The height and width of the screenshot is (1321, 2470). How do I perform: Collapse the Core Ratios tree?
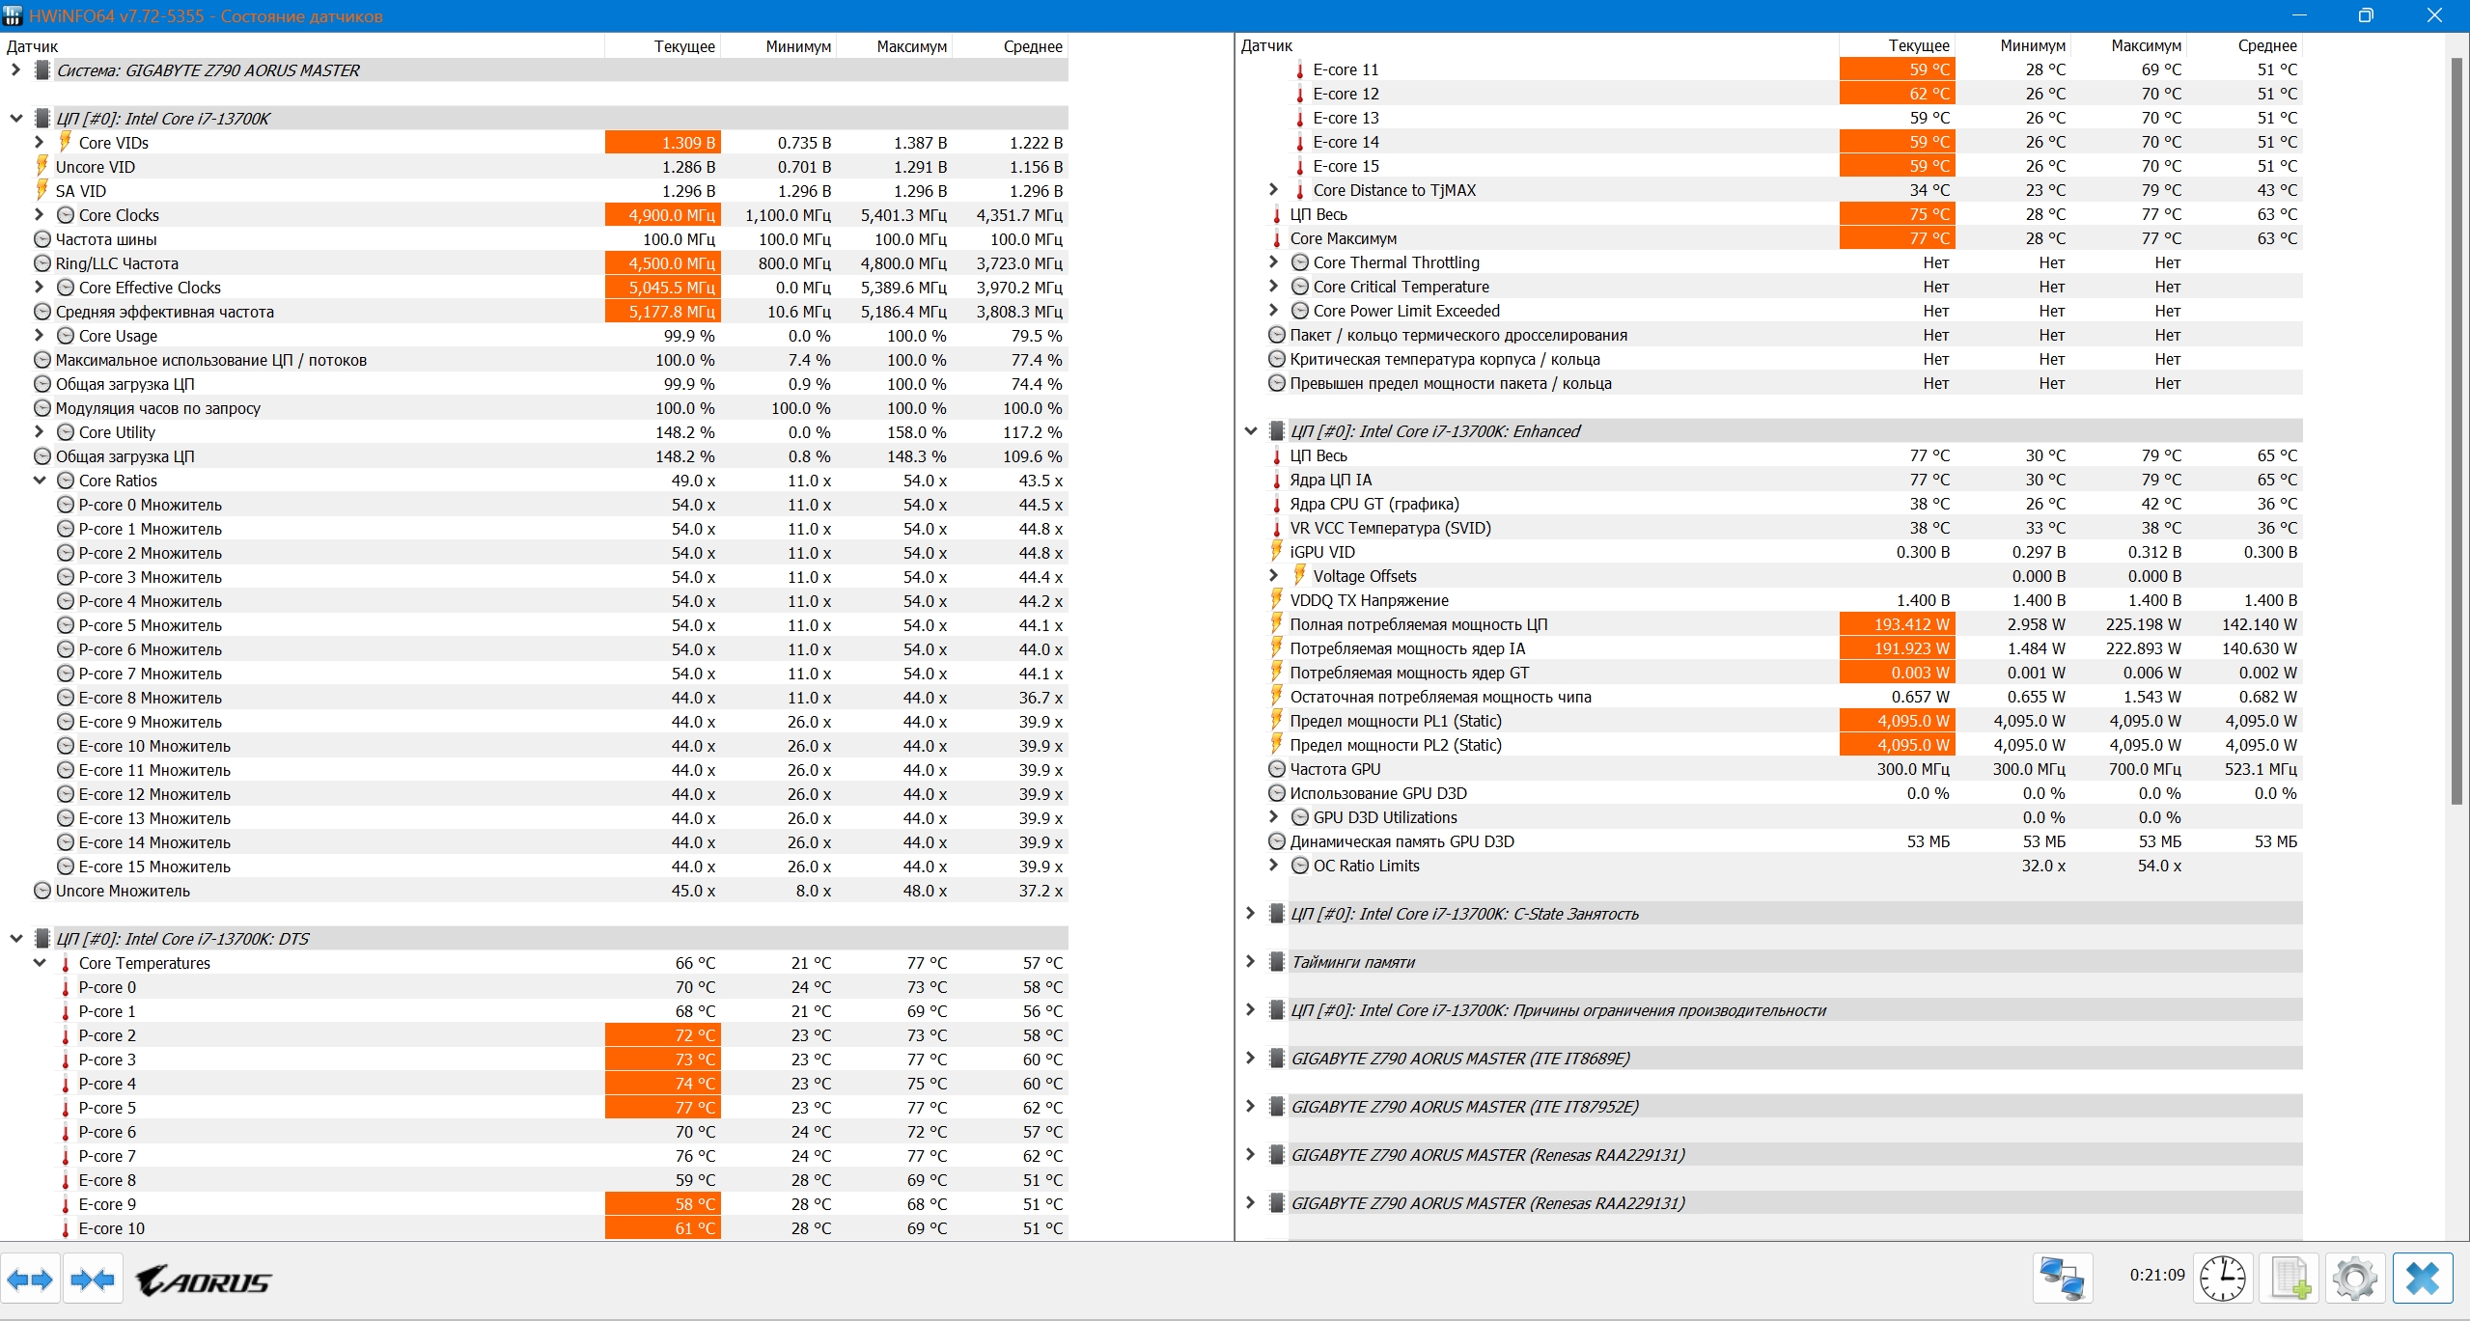point(40,481)
